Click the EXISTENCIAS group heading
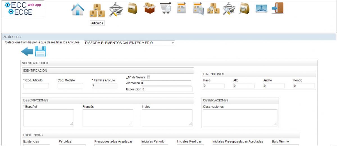 click(33, 135)
